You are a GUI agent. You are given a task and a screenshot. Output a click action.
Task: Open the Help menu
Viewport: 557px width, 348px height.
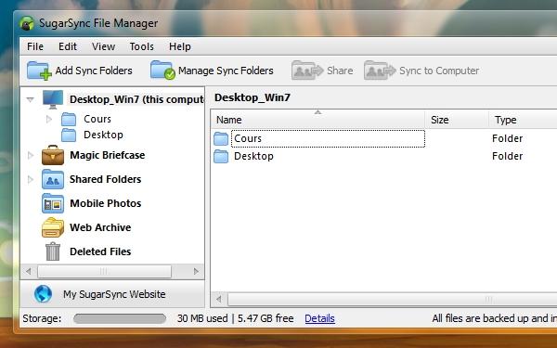point(180,46)
